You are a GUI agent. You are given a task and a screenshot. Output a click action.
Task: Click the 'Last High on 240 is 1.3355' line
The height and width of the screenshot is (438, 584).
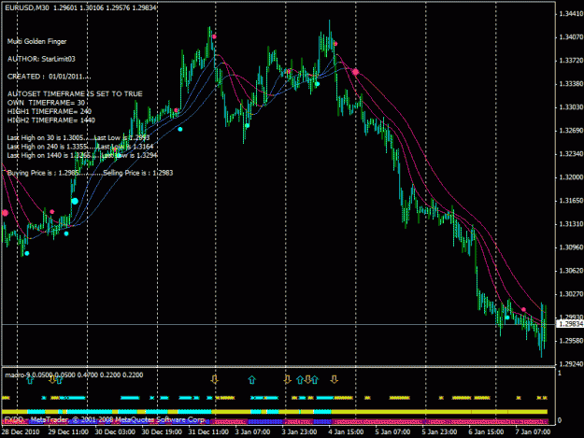tap(80, 147)
